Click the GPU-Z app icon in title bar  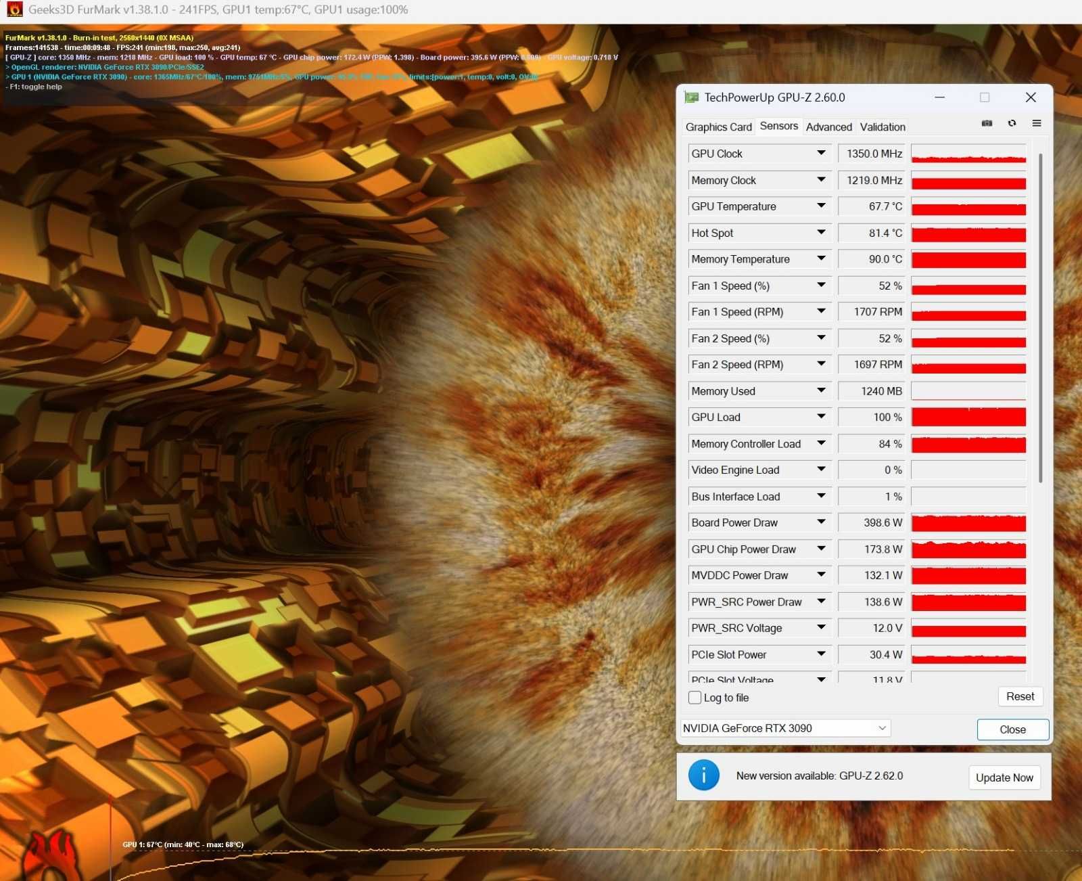691,97
